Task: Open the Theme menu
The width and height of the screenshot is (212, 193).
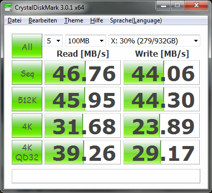Action: pos(73,20)
